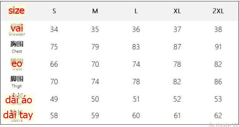Screen dimensions: 239x127
Task: Select the S column header
Action: coord(54,11)
